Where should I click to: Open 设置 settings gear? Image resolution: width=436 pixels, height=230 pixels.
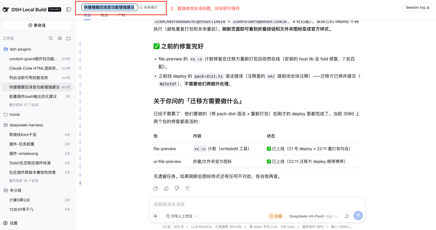pos(11,223)
